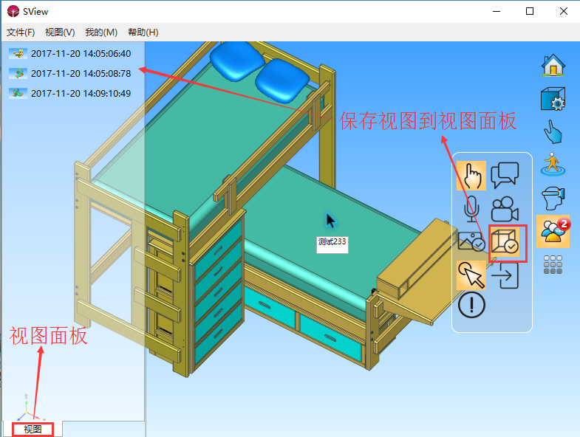Click the chat bubbles annotation icon

505,175
